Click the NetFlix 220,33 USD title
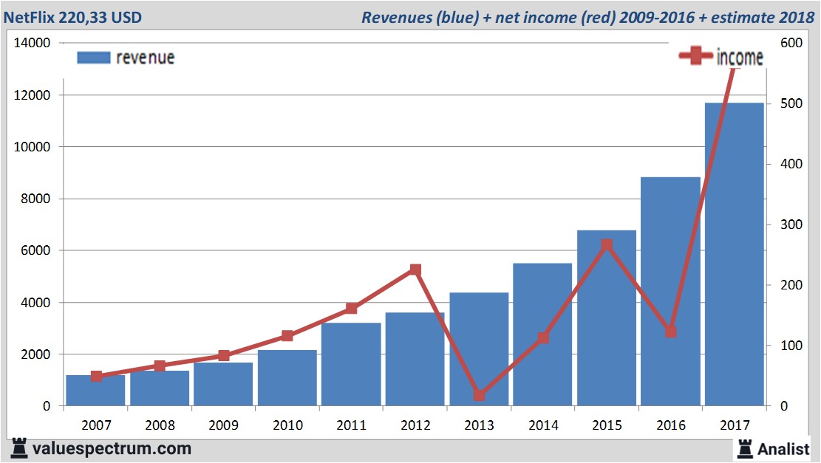Viewport: 821px width, 463px height. 73,17
